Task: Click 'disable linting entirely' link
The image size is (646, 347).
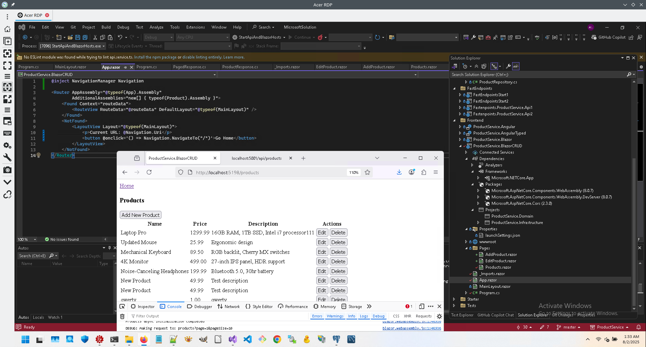Action: tap(202, 57)
